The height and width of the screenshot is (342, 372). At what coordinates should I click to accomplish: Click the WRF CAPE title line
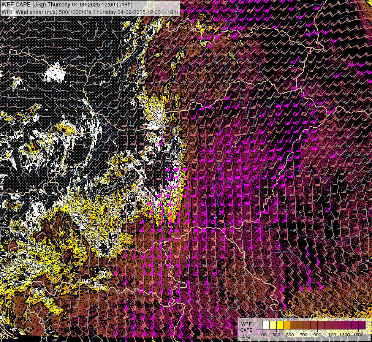click(67, 5)
